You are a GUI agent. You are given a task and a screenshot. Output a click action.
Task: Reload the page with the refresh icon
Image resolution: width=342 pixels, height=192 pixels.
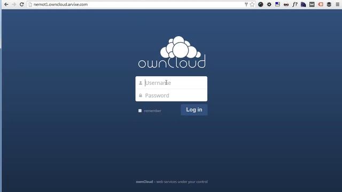[21, 4]
